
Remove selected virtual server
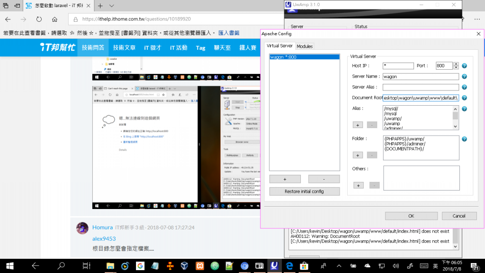324,179
